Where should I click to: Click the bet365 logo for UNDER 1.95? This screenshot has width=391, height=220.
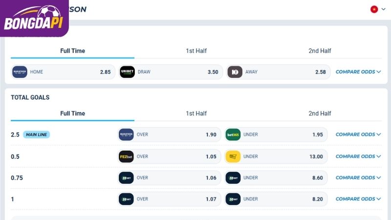coord(233,134)
